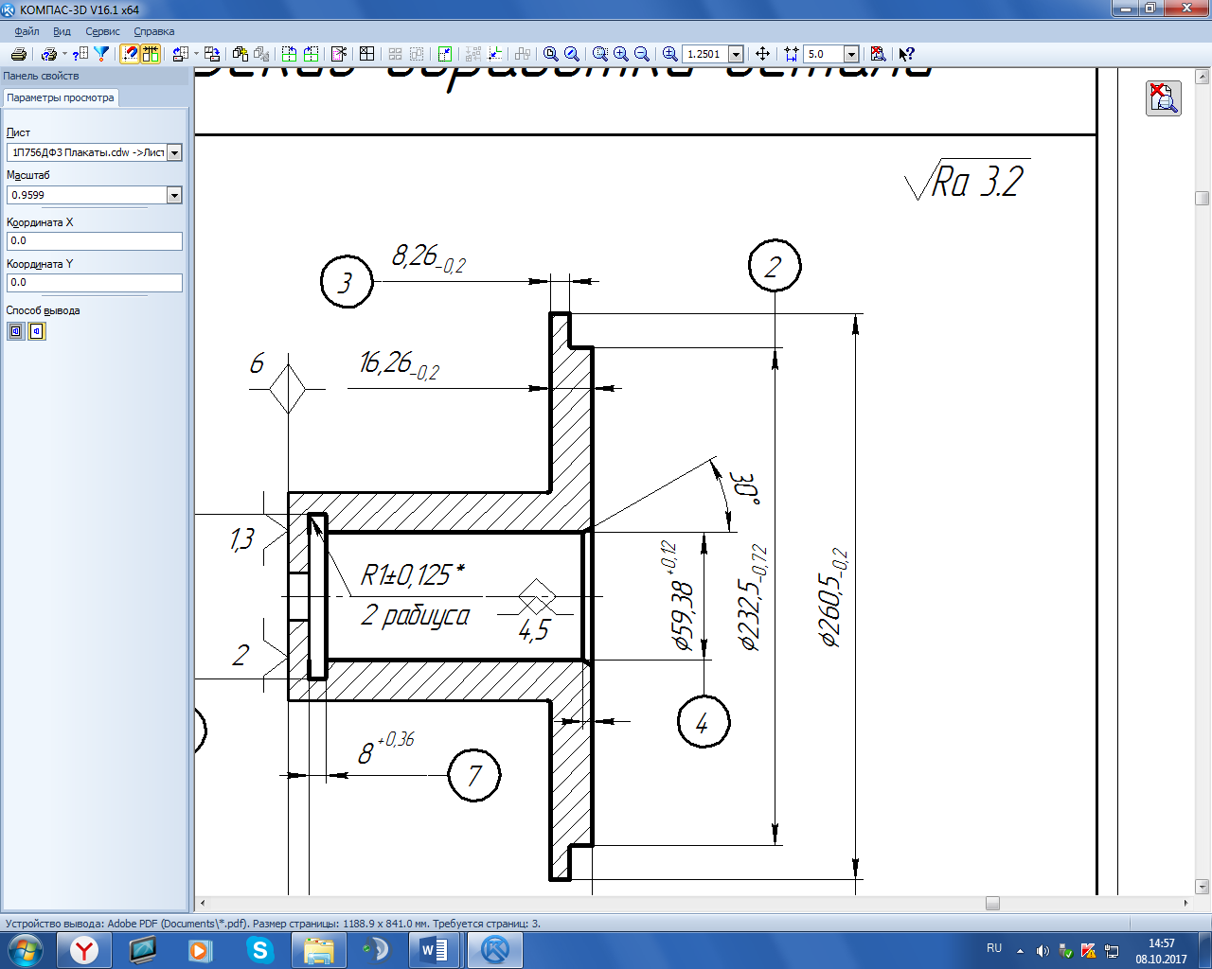Open the Вид menu

(62, 31)
